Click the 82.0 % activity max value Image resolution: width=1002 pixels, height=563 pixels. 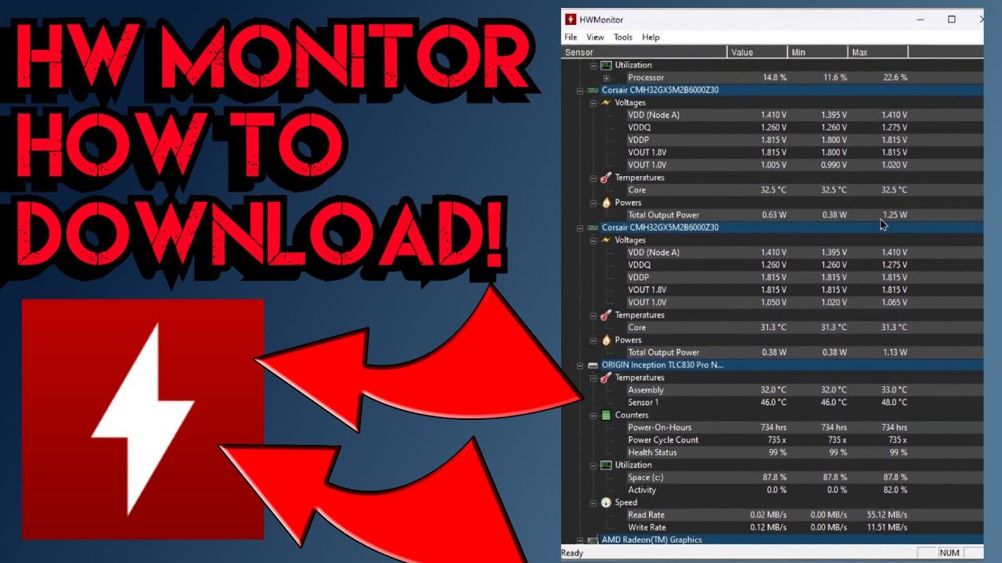point(894,490)
